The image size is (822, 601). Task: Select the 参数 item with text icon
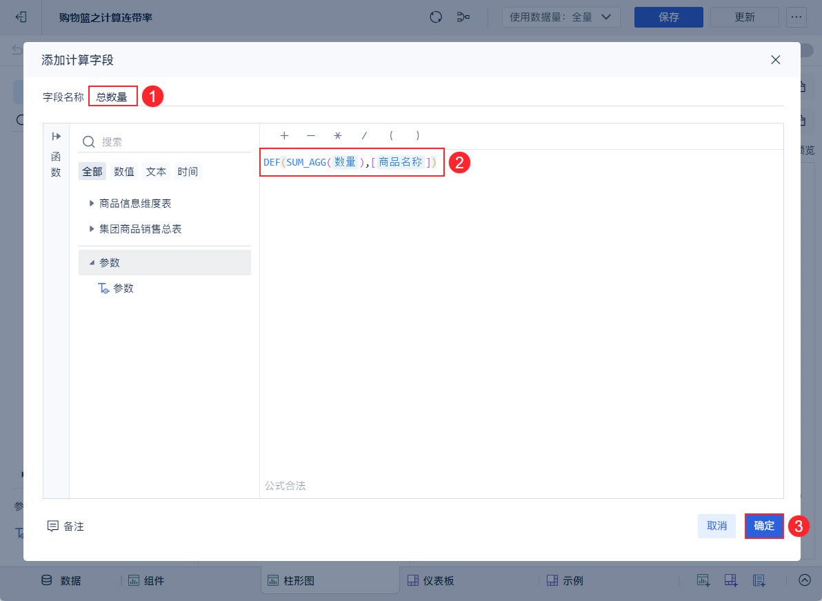116,288
